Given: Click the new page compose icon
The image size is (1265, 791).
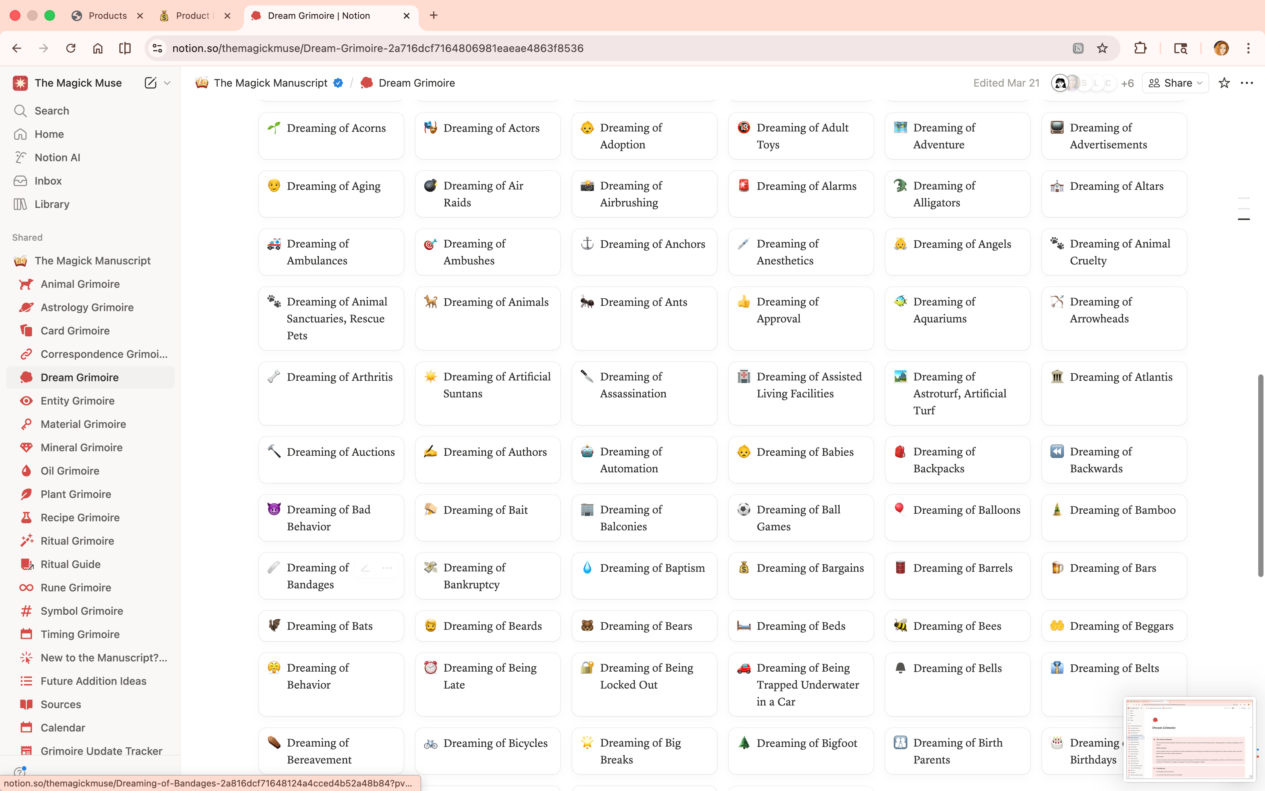Looking at the screenshot, I should point(150,82).
